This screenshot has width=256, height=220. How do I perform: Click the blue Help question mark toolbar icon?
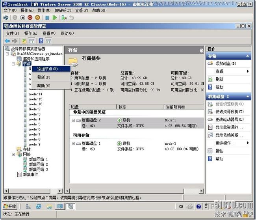pyautogui.click(x=41, y=41)
